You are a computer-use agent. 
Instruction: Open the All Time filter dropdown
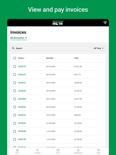point(99,48)
